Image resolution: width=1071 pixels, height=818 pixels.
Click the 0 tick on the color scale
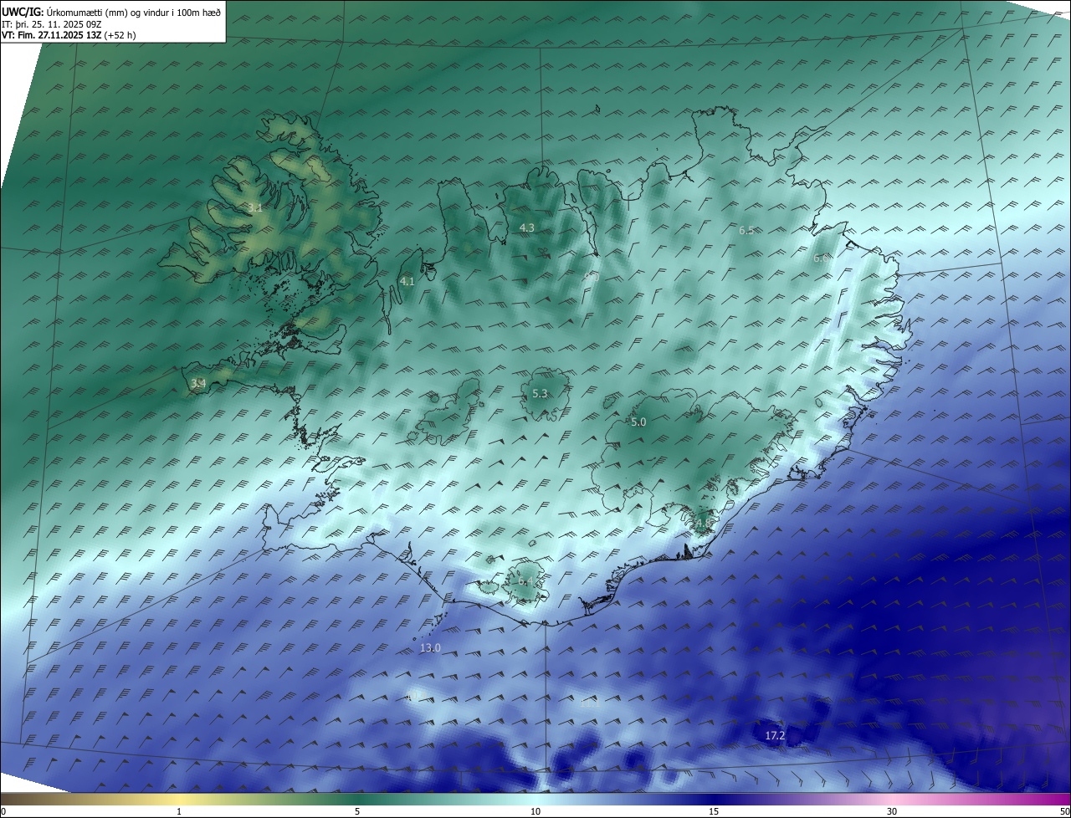pyautogui.click(x=3, y=811)
